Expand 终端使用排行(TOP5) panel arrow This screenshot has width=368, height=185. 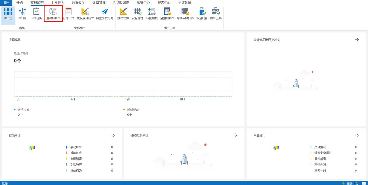tap(357, 39)
